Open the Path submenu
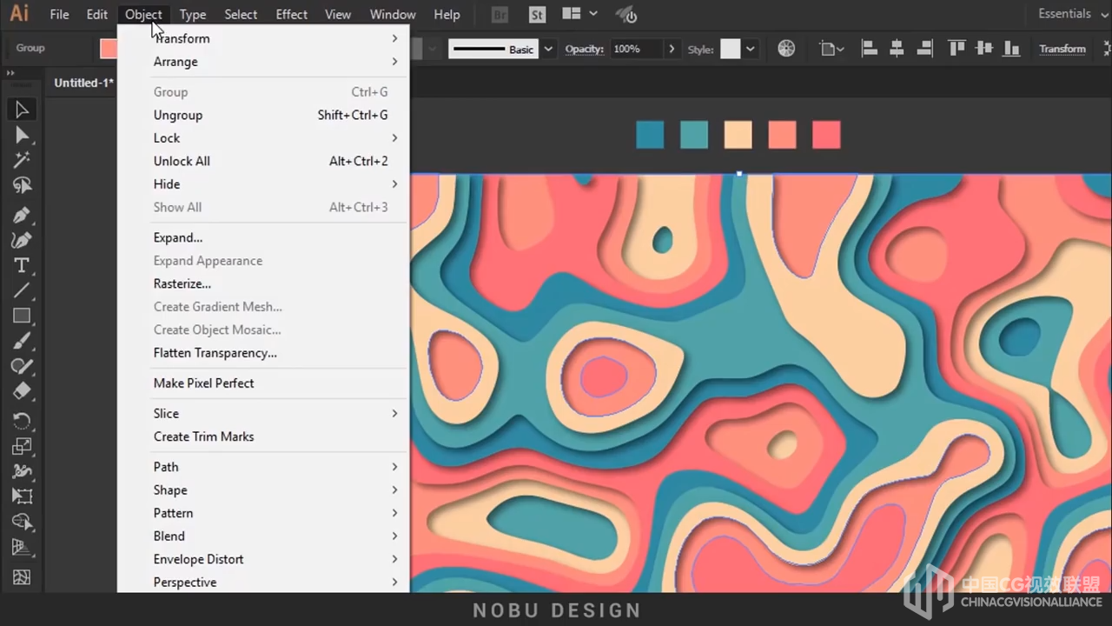The image size is (1112, 626). [x=262, y=467]
